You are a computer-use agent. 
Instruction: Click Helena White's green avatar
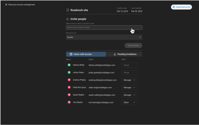[69, 65]
